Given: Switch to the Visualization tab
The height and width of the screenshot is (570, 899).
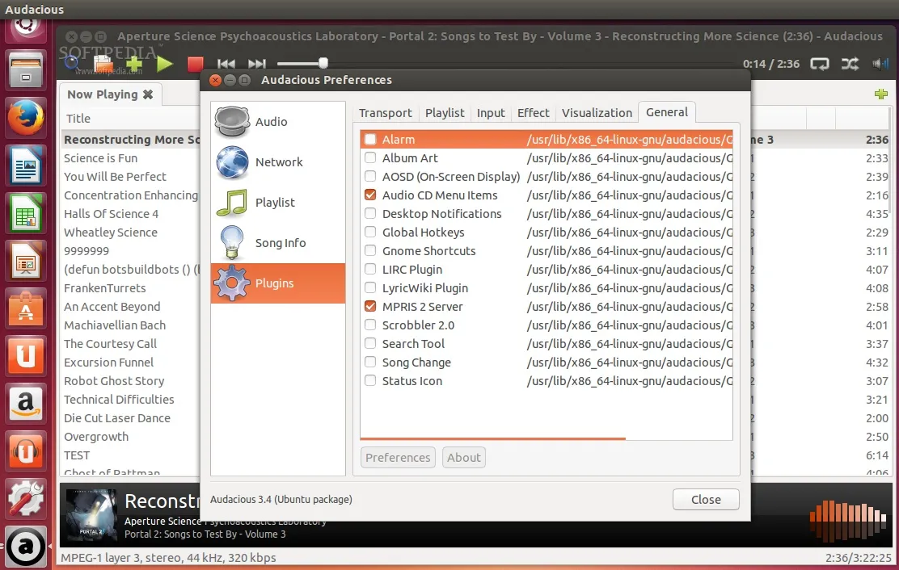Looking at the screenshot, I should coord(597,113).
